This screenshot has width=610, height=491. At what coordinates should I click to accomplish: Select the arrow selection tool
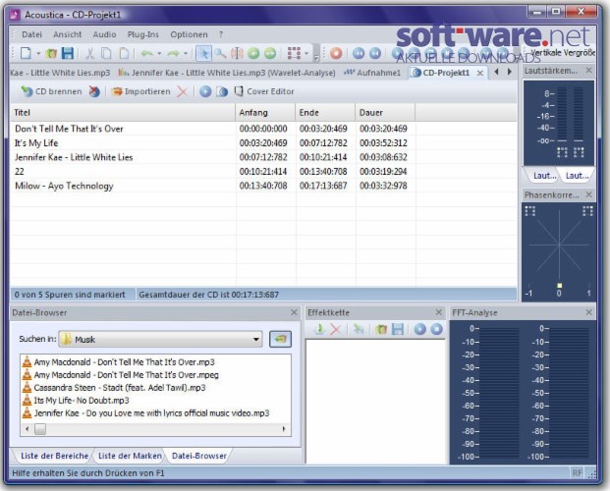(203, 53)
